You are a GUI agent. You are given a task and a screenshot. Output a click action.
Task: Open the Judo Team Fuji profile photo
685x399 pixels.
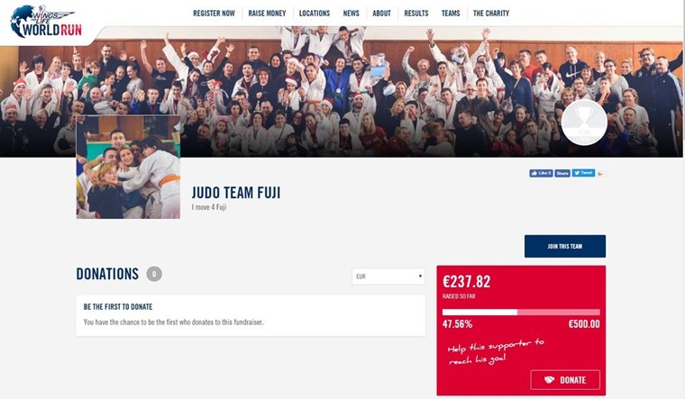click(x=128, y=167)
